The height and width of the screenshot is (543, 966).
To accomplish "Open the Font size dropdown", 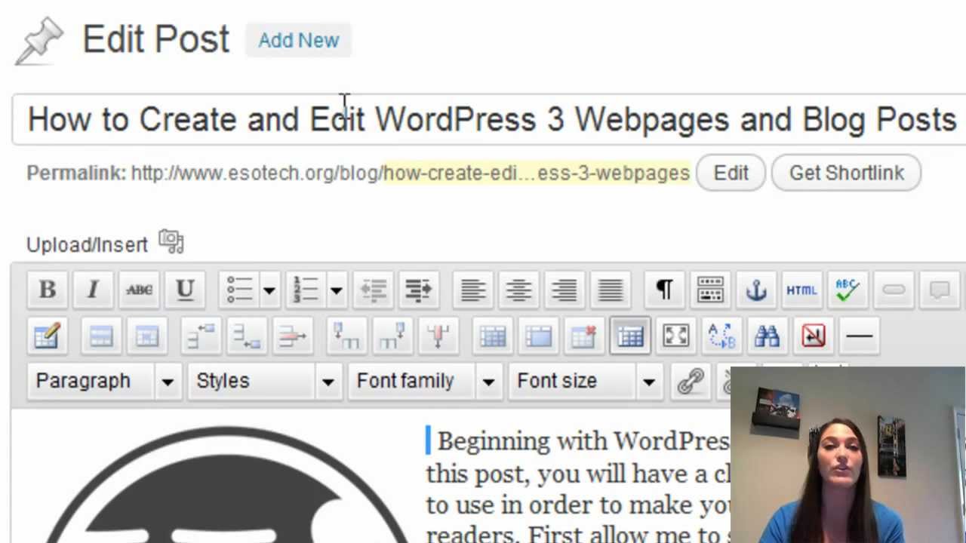I will point(584,382).
